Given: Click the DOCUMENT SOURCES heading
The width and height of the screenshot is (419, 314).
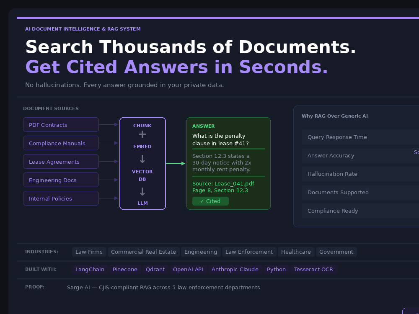Looking at the screenshot, I should (51, 108).
